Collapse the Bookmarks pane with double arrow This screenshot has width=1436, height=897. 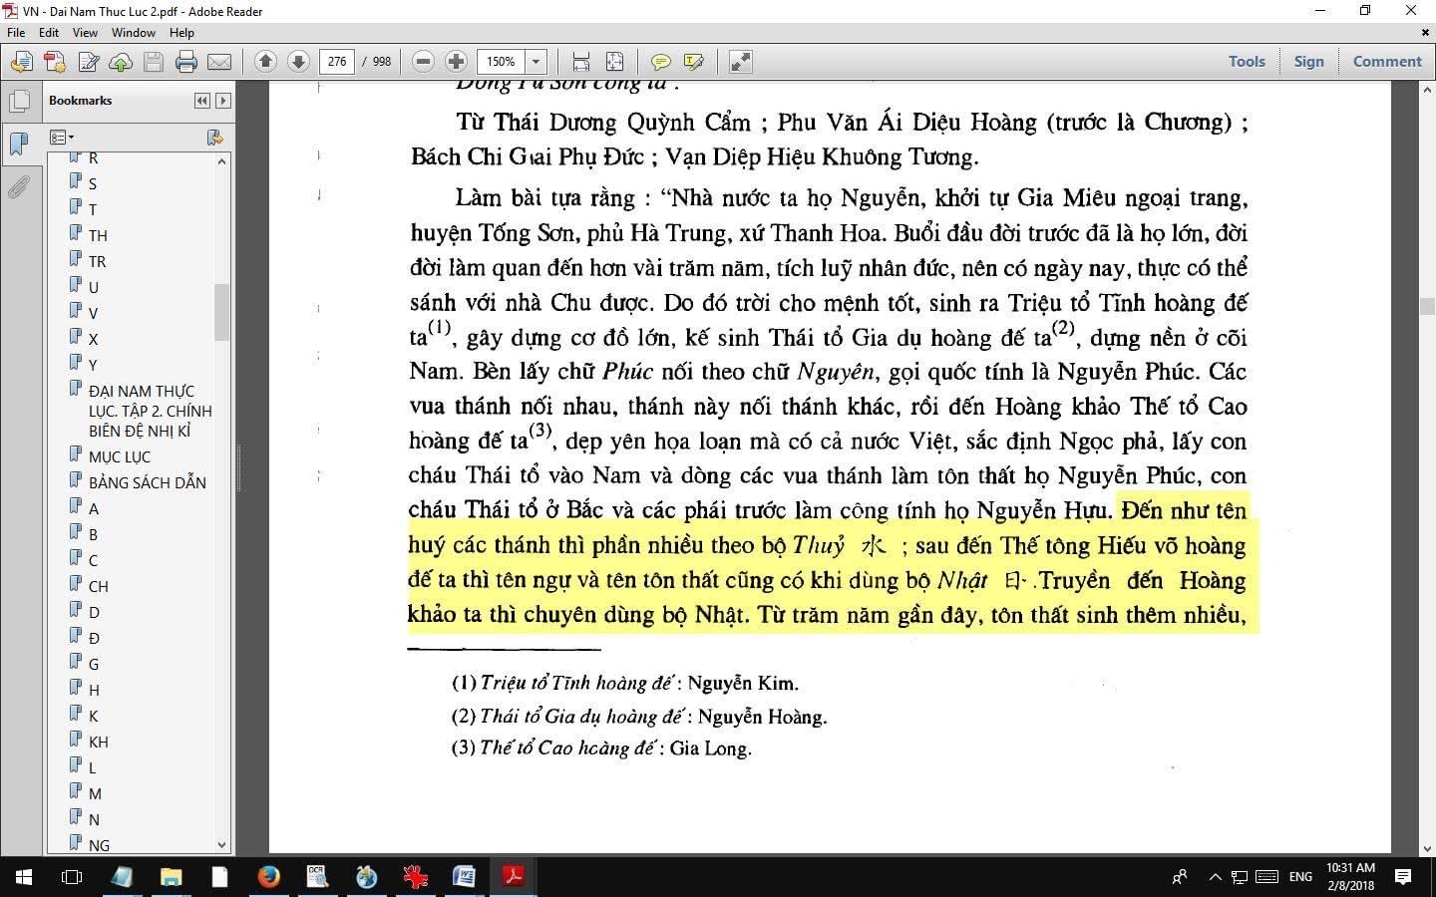tap(202, 101)
